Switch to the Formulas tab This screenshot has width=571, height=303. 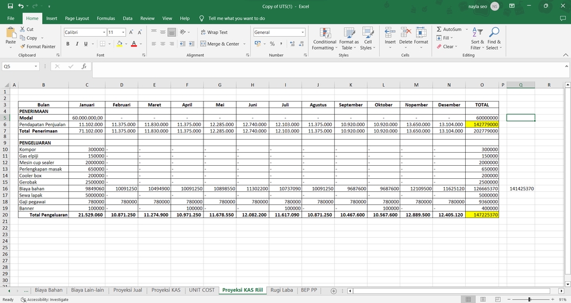pos(106,18)
